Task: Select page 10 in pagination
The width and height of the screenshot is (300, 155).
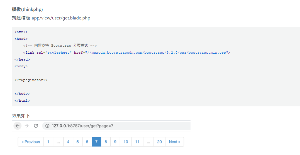Action: [126, 142]
